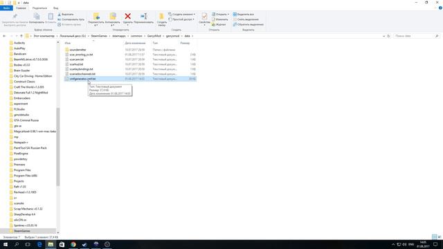The image size is (443, 249).
Task: Open Microsoft Store from the taskbar
Action: coord(62,244)
